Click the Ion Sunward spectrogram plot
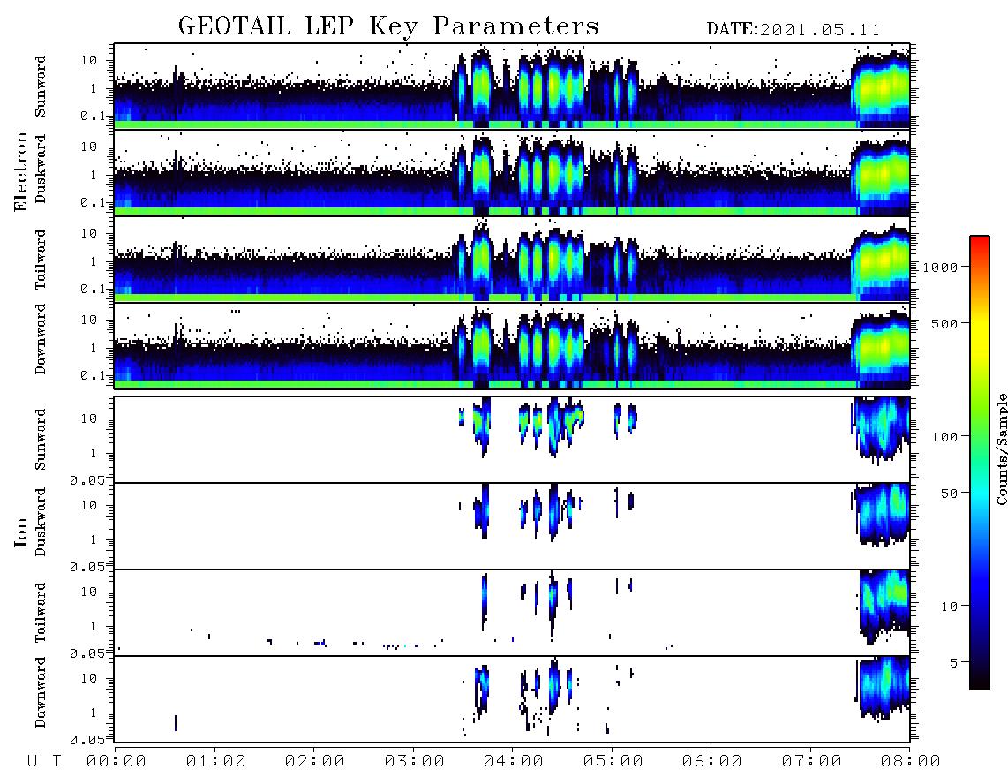The image size is (1008, 777). click(x=512, y=440)
